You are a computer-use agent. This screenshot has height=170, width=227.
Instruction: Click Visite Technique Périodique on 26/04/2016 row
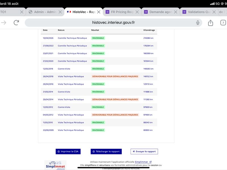click(x=71, y=84)
